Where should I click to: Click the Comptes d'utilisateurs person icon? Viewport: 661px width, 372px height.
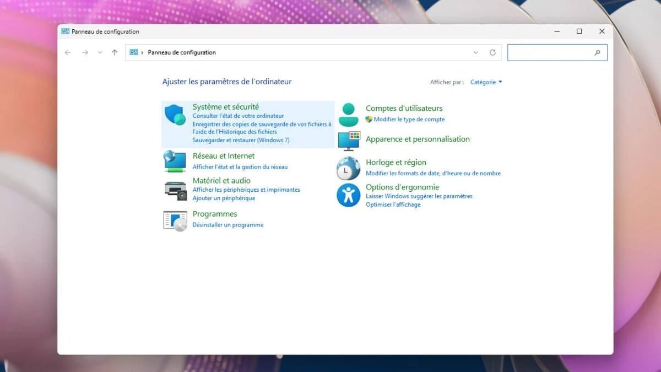(348, 115)
